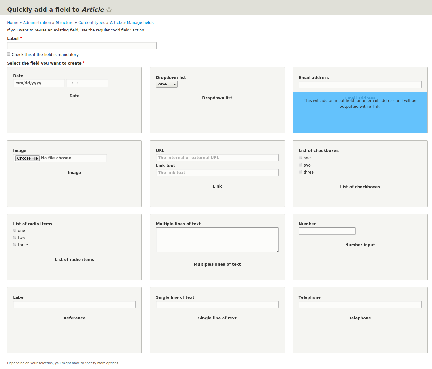The width and height of the screenshot is (432, 369).
Task: Click the mm/dd/yyyy date input
Action: point(39,83)
